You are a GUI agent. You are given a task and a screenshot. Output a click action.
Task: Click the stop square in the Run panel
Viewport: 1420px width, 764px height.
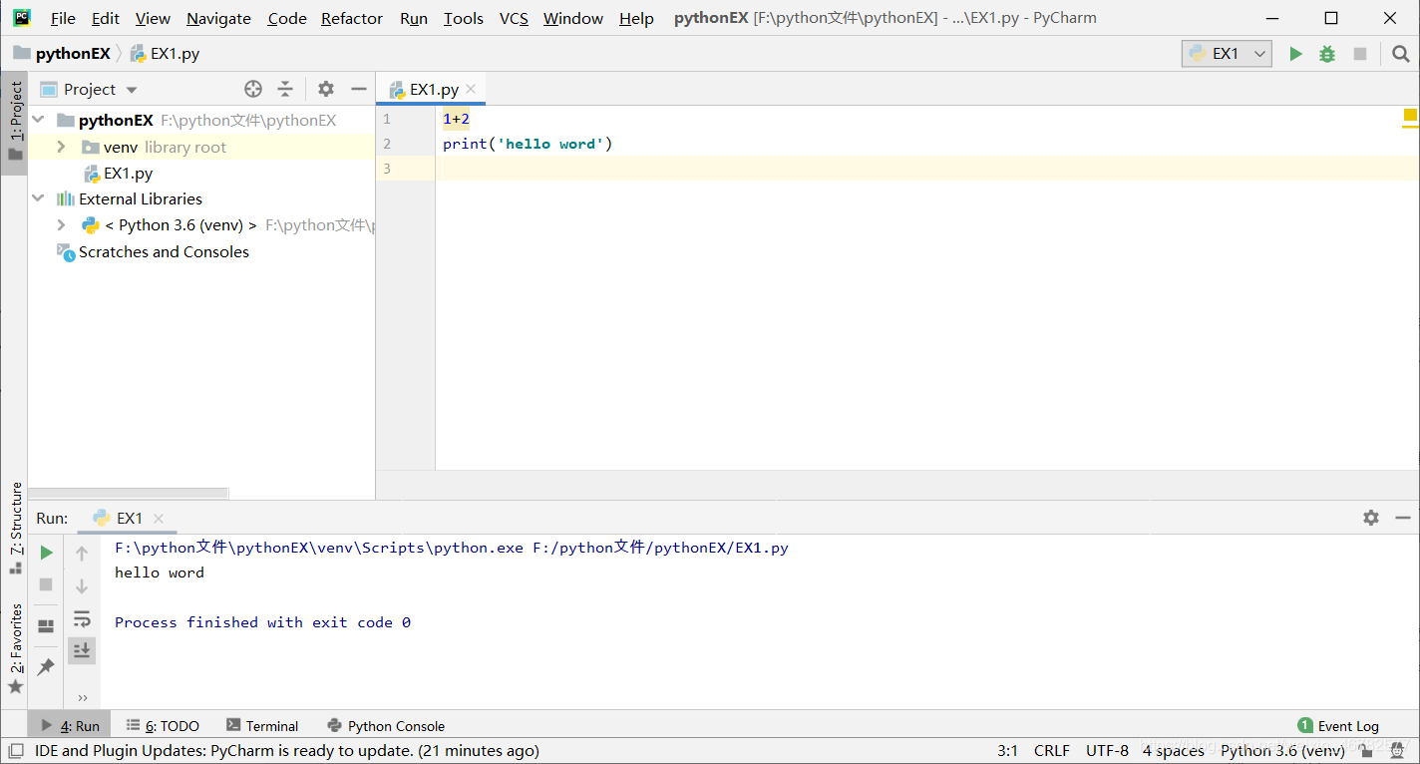coord(46,584)
